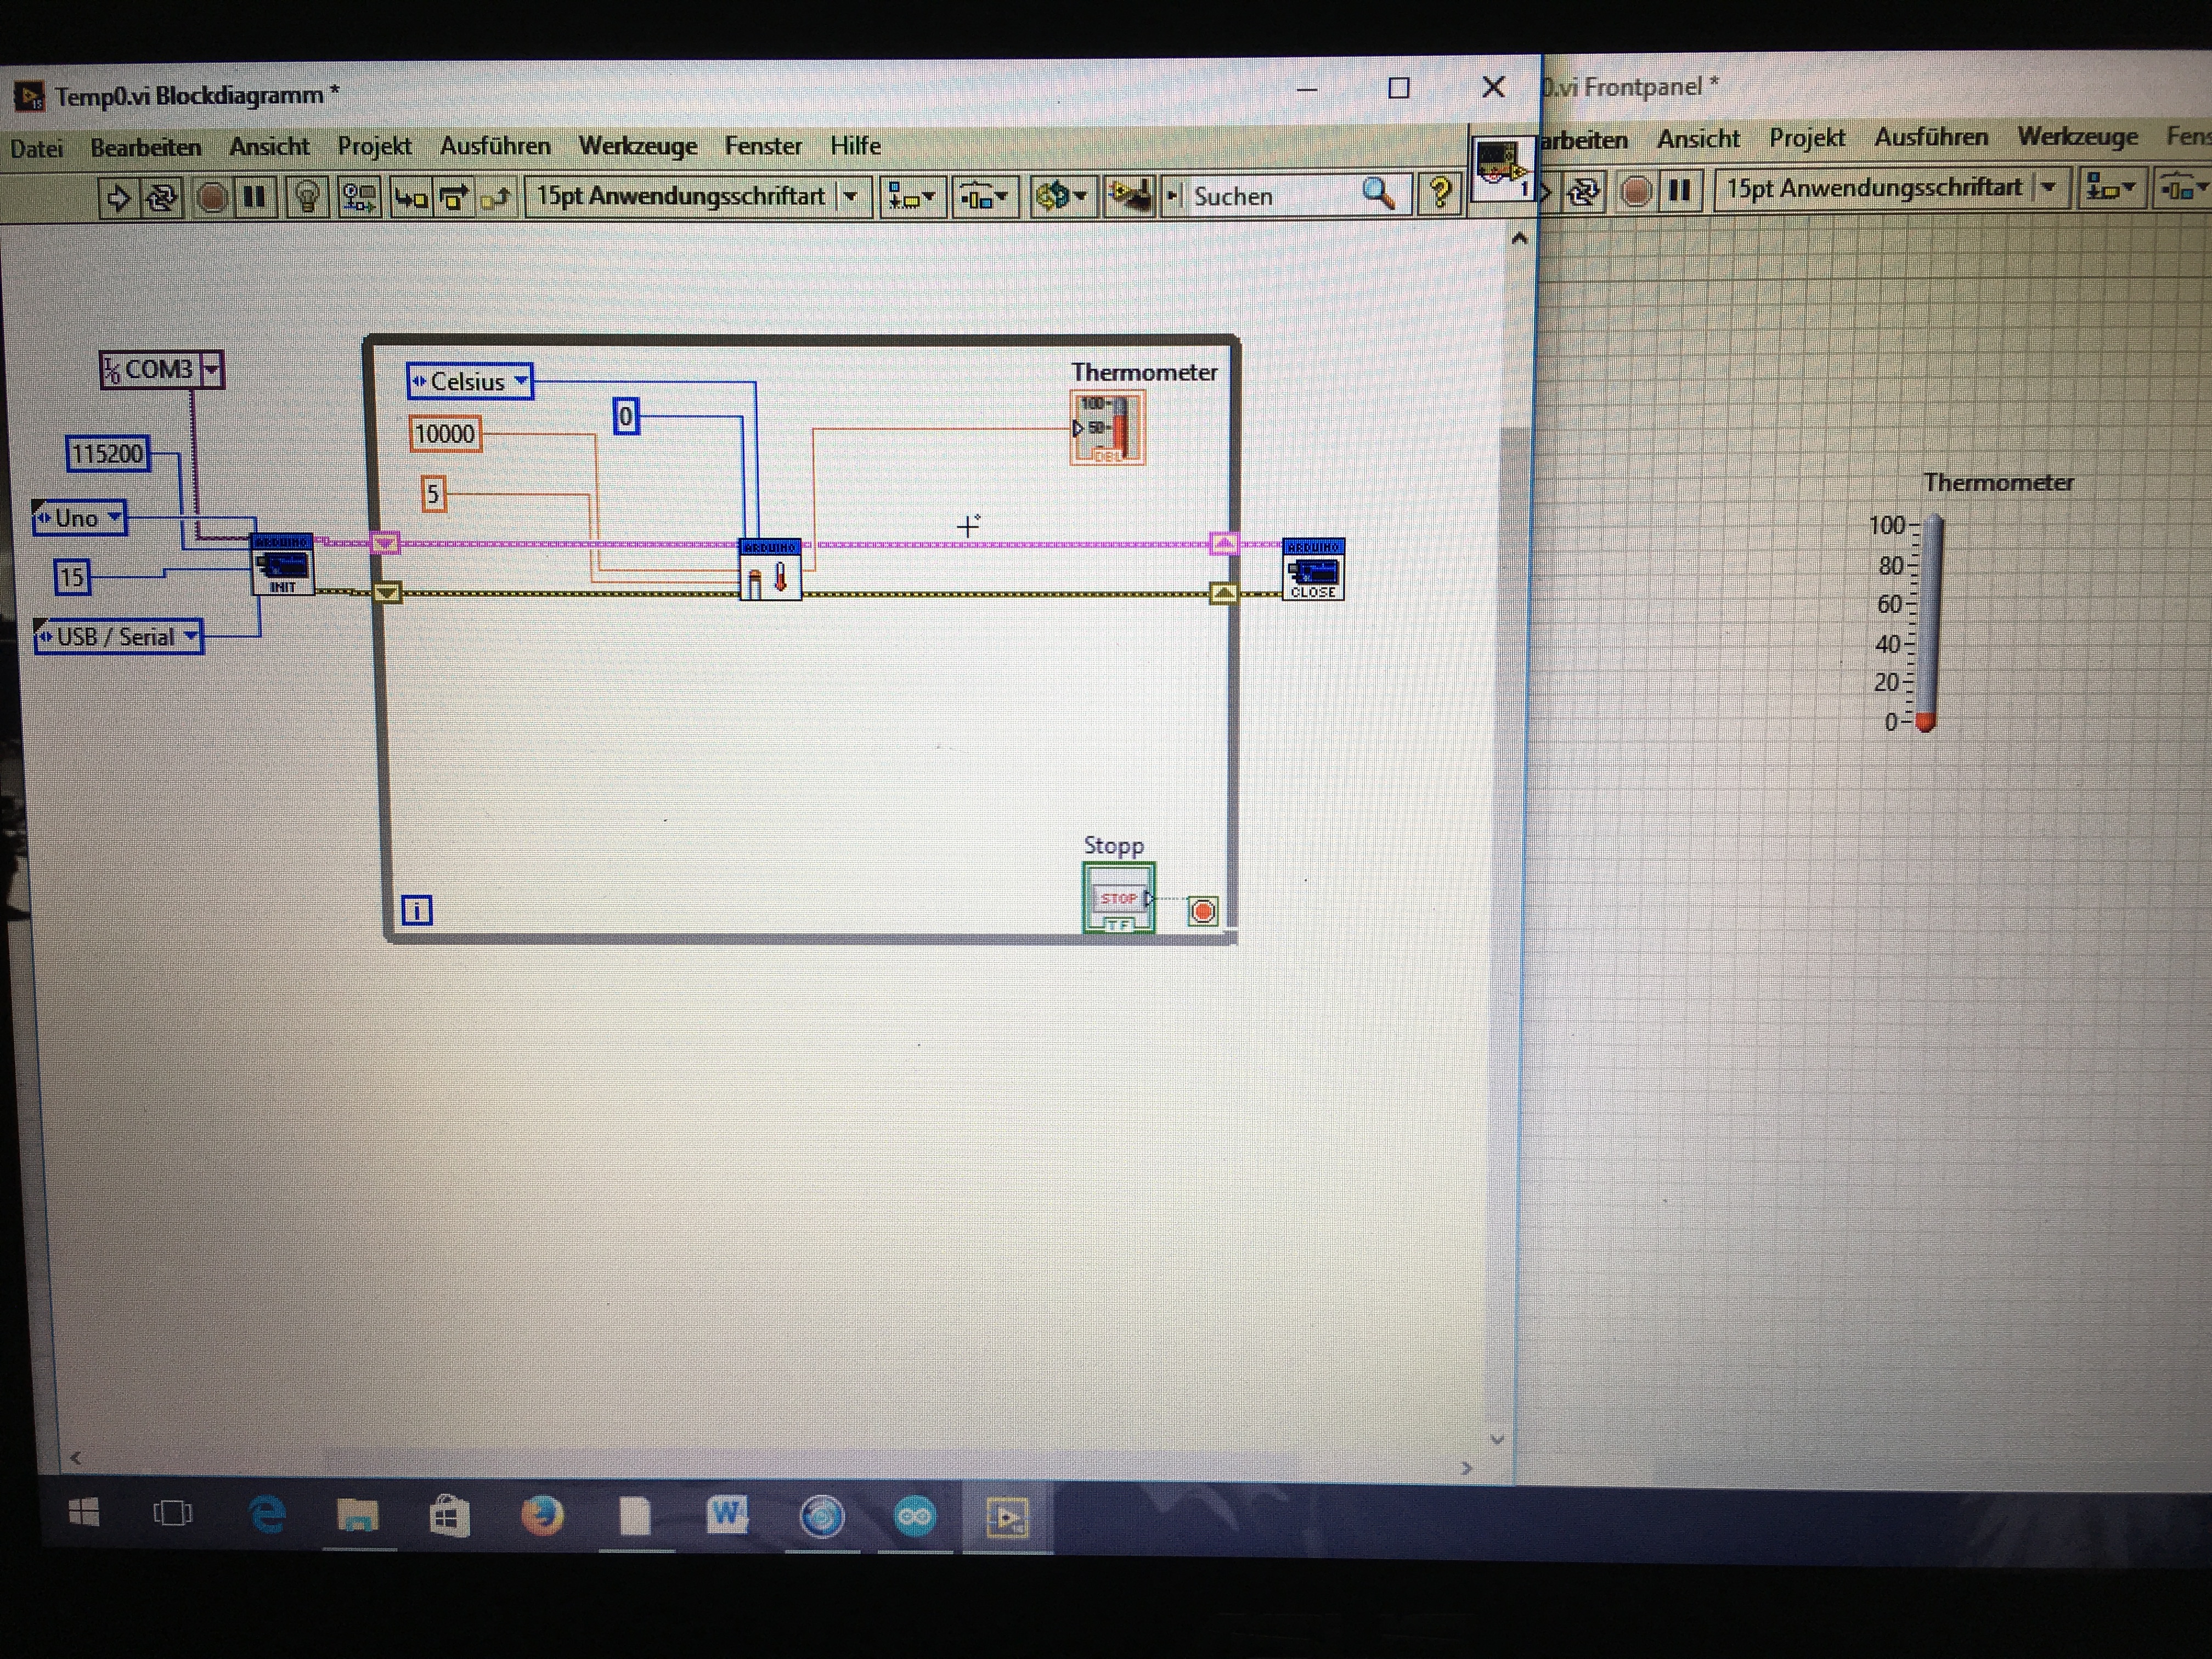This screenshot has width=2212, height=1659.
Task: Open the Ausführen menu
Action: pos(495,146)
